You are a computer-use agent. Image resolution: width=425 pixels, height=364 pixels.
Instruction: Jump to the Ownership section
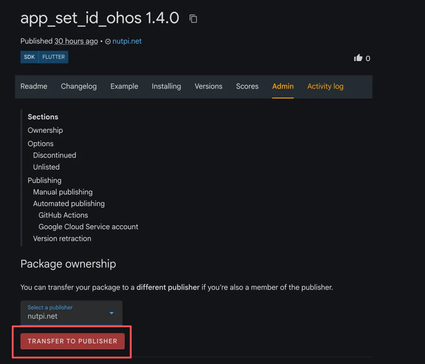coord(45,130)
